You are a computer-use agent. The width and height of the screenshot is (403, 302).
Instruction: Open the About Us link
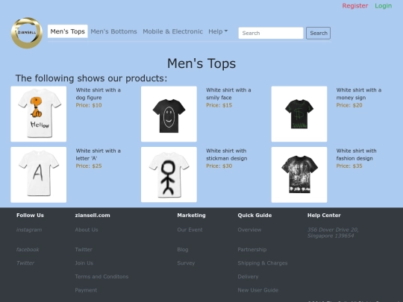pos(87,230)
